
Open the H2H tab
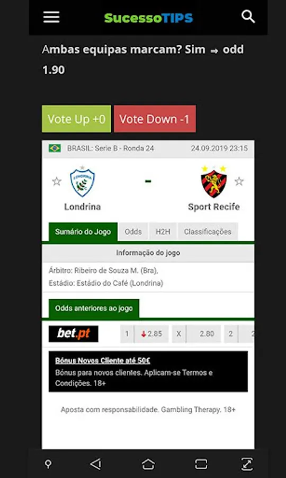(x=163, y=232)
